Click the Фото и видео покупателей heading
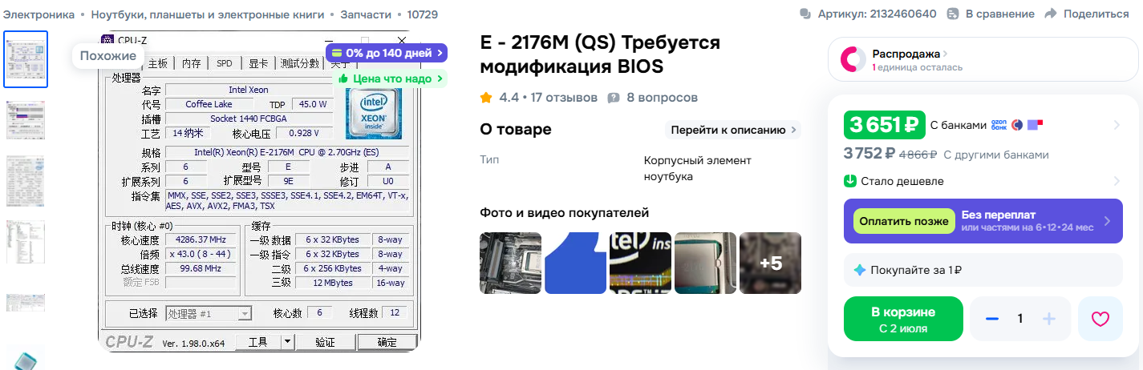This screenshot has height=370, width=1143. (565, 212)
